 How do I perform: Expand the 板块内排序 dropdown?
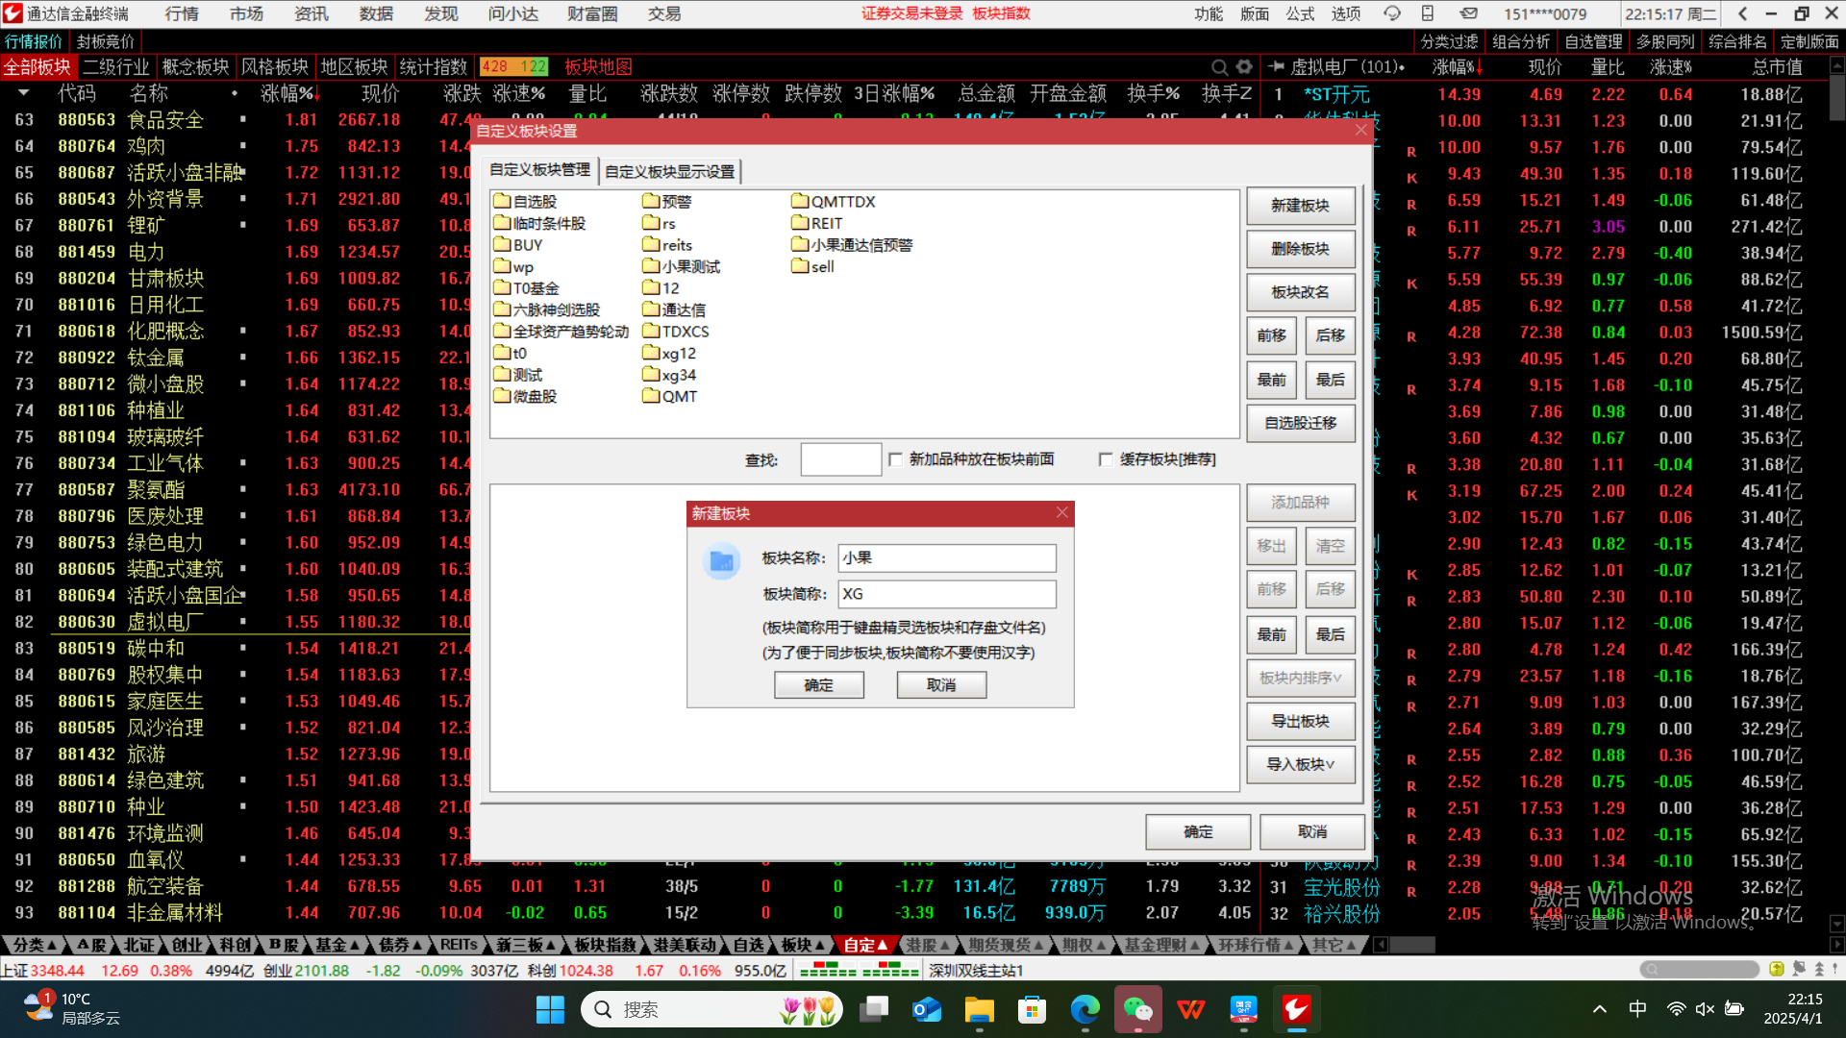[x=1300, y=678]
